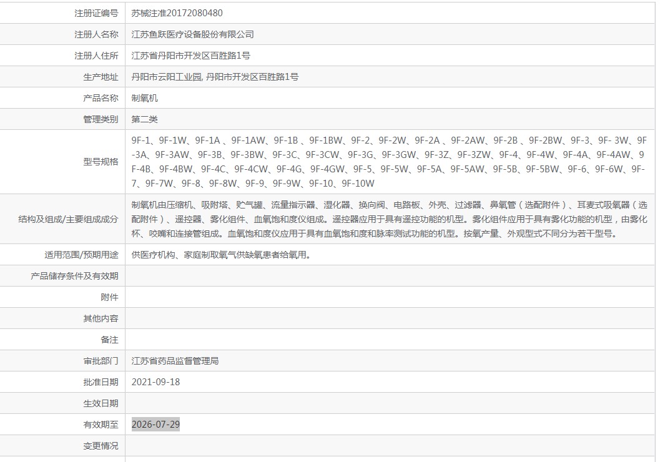This screenshot has height=462, width=660.
Task: Select the 注册证编号 row label
Action: (96, 13)
